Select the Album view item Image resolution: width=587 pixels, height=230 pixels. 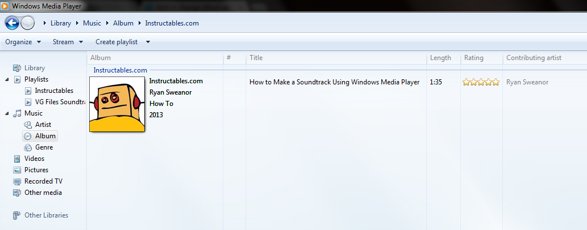[x=40, y=136]
